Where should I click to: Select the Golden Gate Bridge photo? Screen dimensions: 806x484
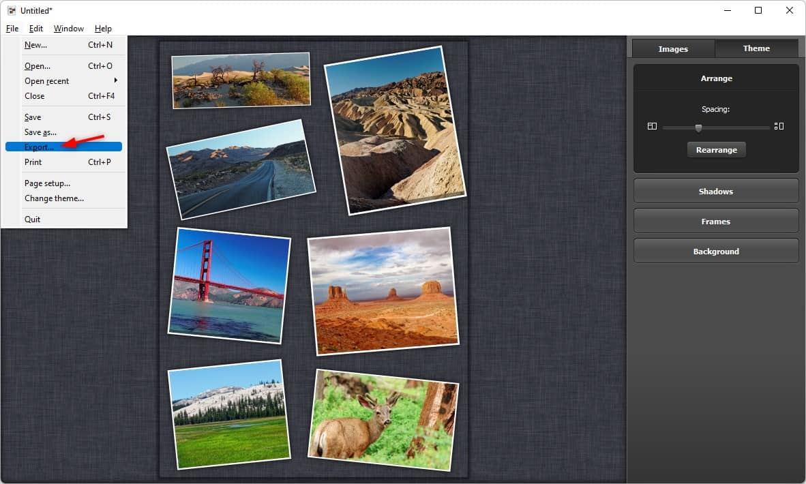pyautogui.click(x=229, y=285)
